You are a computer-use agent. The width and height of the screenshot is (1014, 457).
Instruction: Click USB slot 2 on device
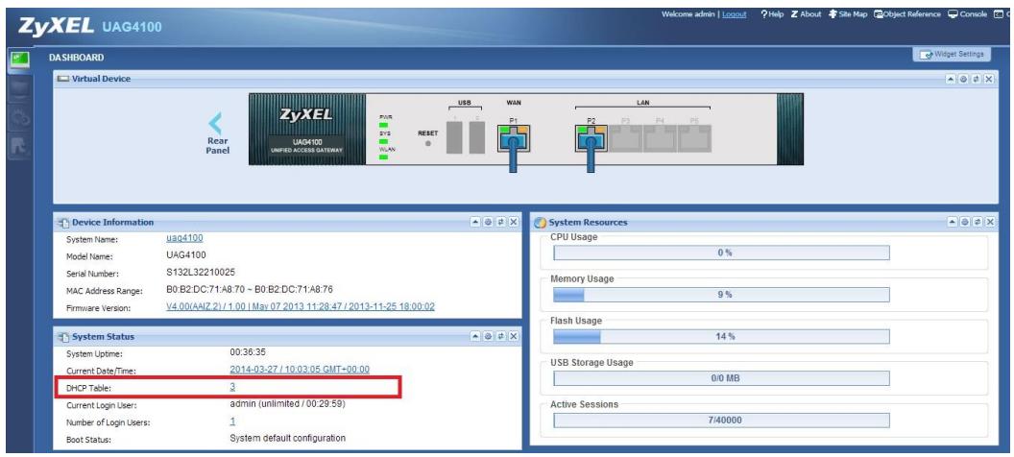[x=477, y=137]
